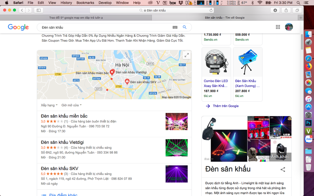Click the page's vertical scrollbar
The height and width of the screenshot is (196, 314).
pyautogui.click(x=302, y=42)
